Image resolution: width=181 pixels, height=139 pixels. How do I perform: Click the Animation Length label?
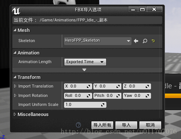[x=35, y=62]
